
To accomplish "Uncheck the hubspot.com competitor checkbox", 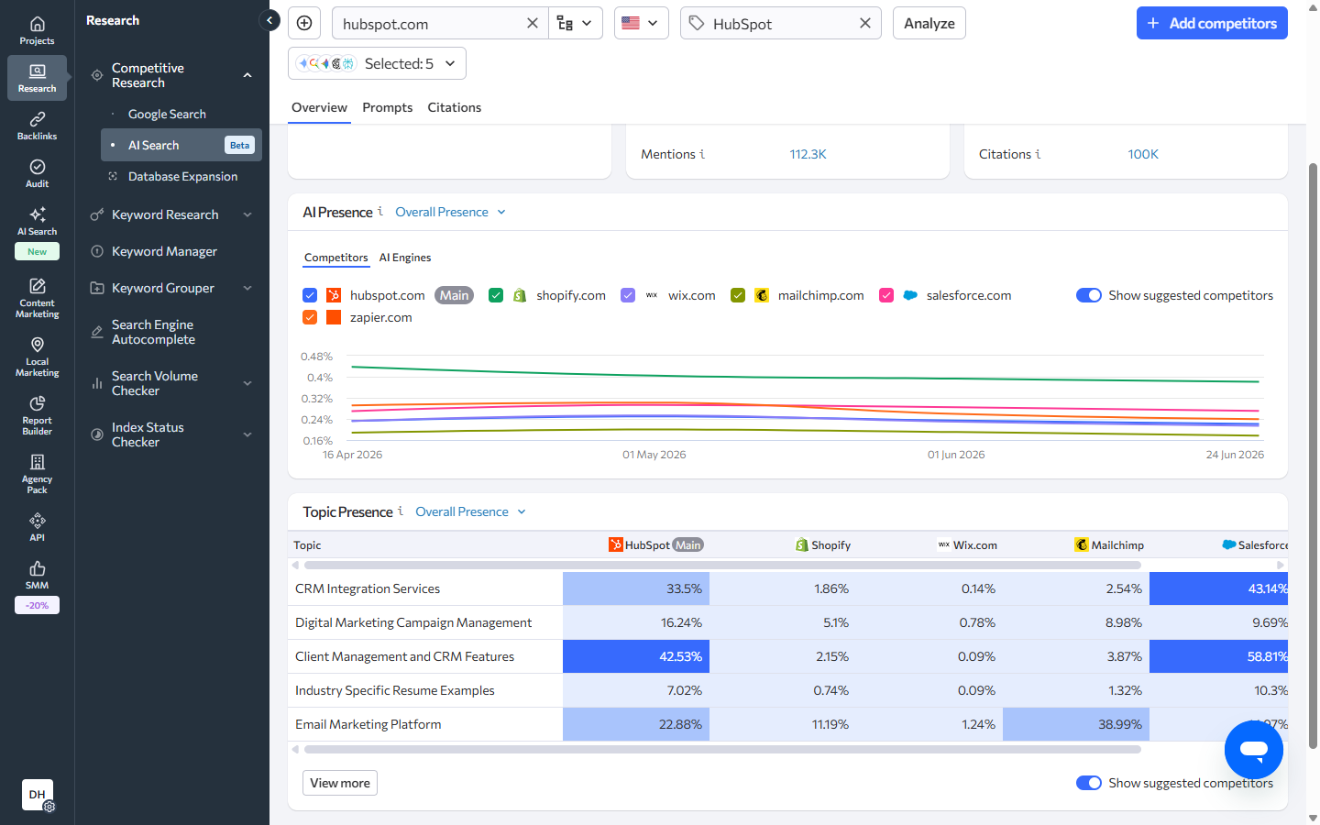I will pyautogui.click(x=310, y=295).
